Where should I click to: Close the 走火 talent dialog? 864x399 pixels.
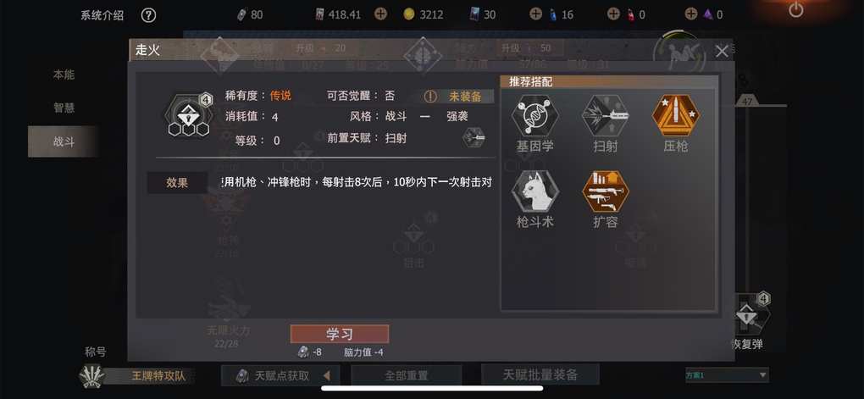pos(722,52)
